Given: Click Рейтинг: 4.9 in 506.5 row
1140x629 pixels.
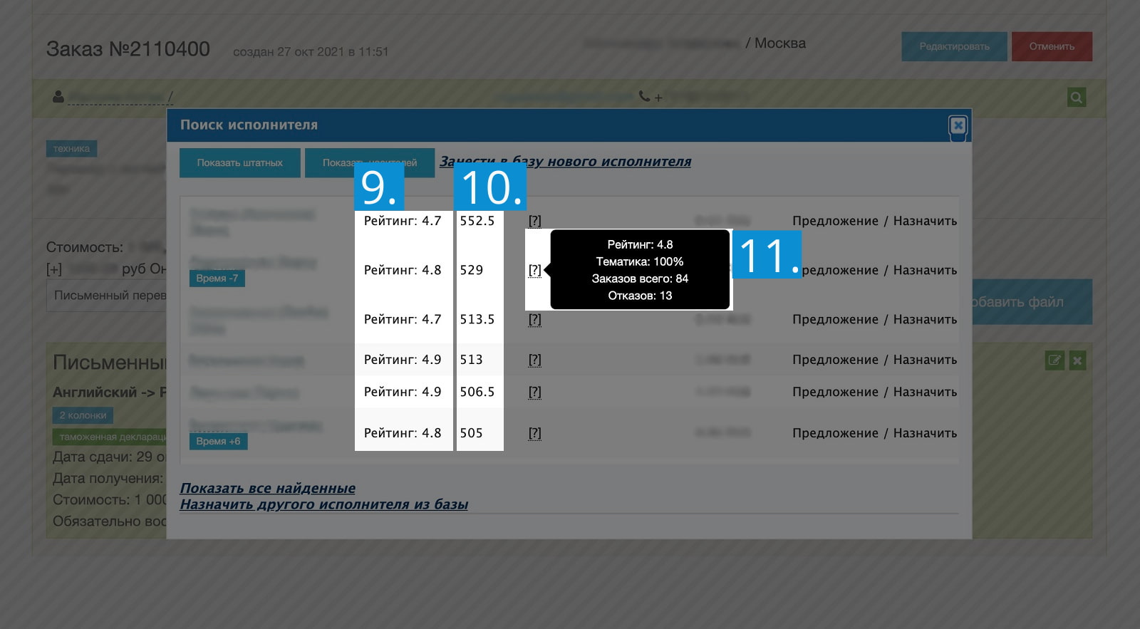Looking at the screenshot, I should pyautogui.click(x=403, y=392).
